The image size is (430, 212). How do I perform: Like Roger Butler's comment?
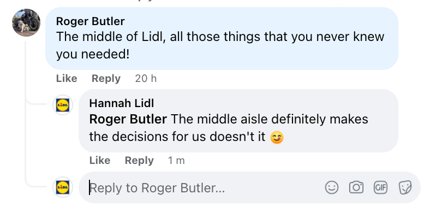[x=67, y=79]
